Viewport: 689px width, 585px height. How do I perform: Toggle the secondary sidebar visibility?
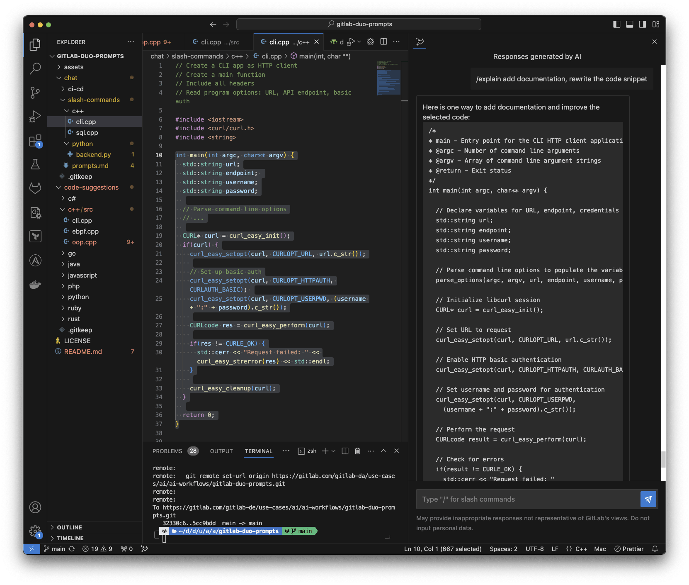[642, 24]
